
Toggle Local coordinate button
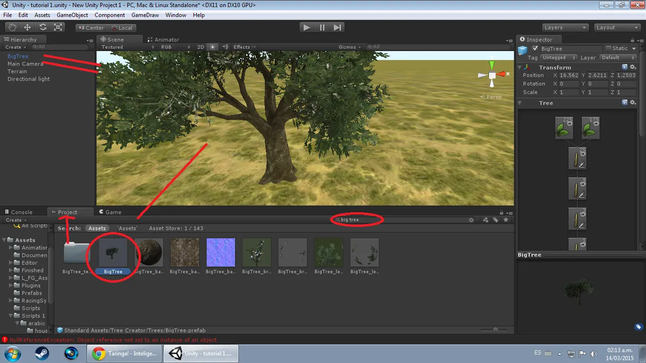coord(122,28)
